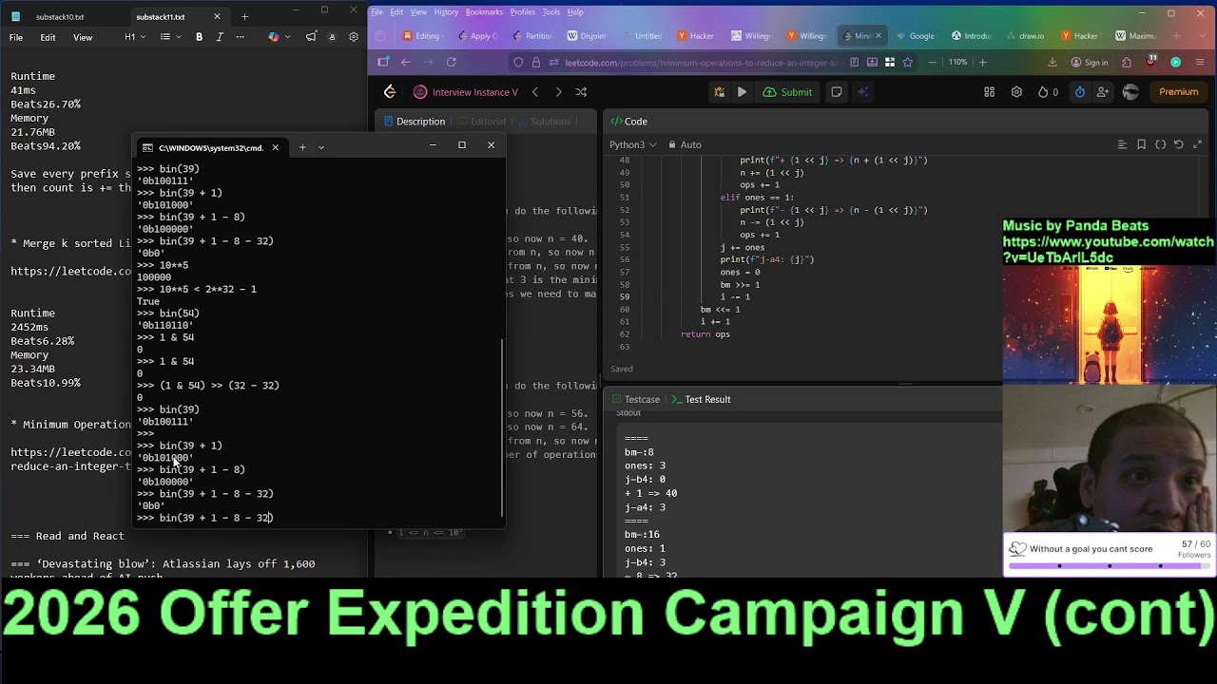This screenshot has height=684, width=1217.
Task: Go to previous problem arrow
Action: pos(535,92)
